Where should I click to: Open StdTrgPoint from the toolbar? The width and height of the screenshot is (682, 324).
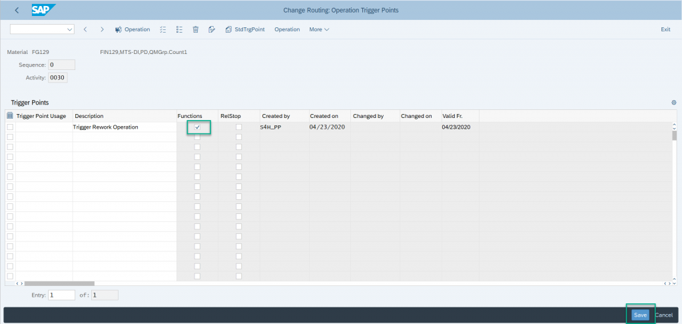[244, 29]
